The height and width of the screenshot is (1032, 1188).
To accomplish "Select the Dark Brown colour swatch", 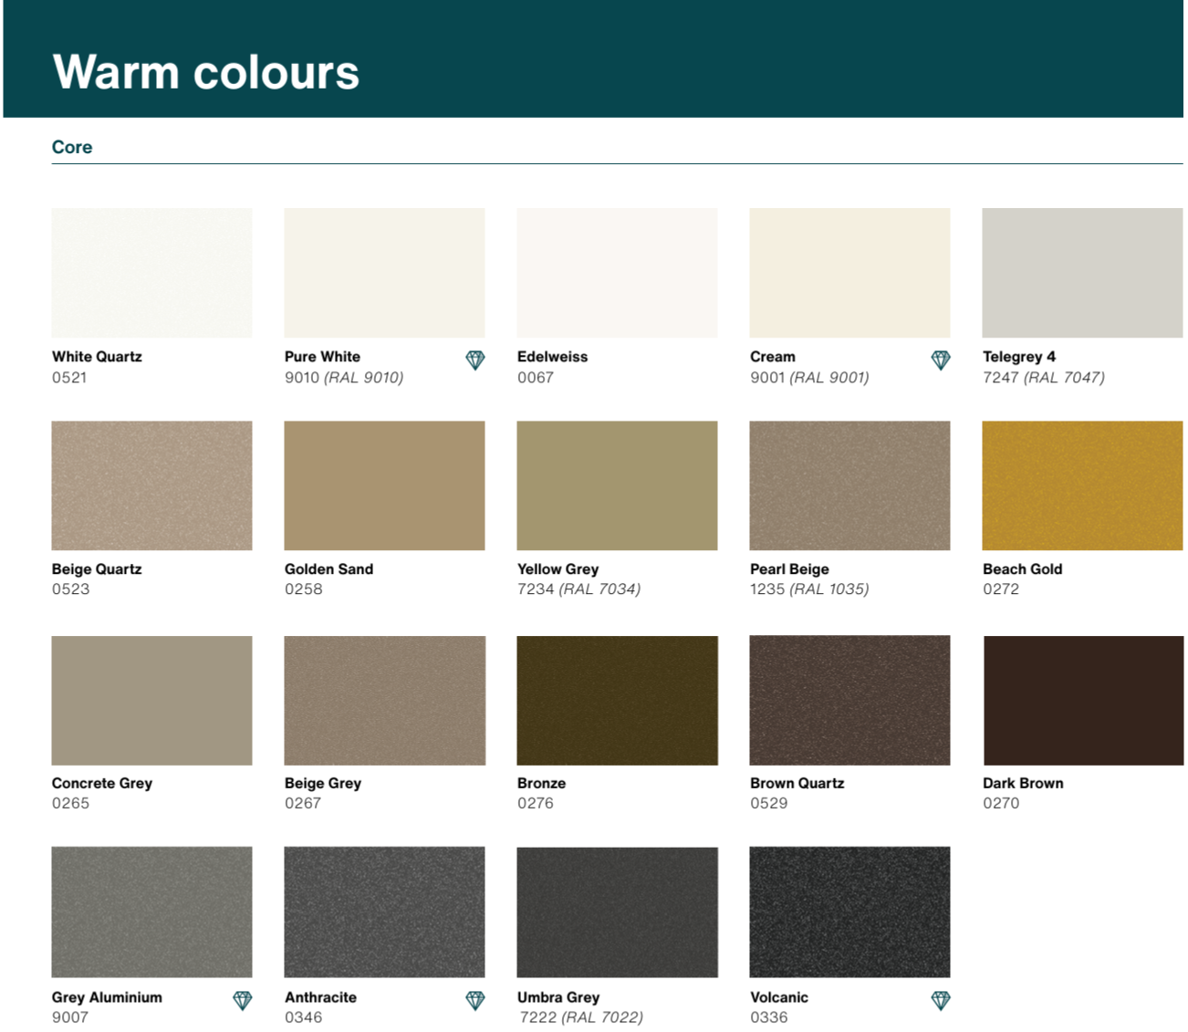I will tap(1082, 700).
